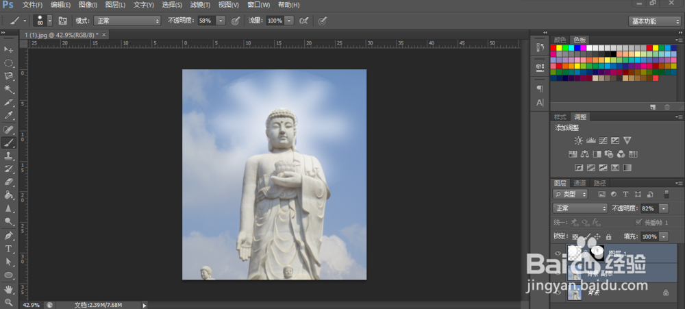Select the Healing Brush tool
The width and height of the screenshot is (685, 309).
pos(8,129)
